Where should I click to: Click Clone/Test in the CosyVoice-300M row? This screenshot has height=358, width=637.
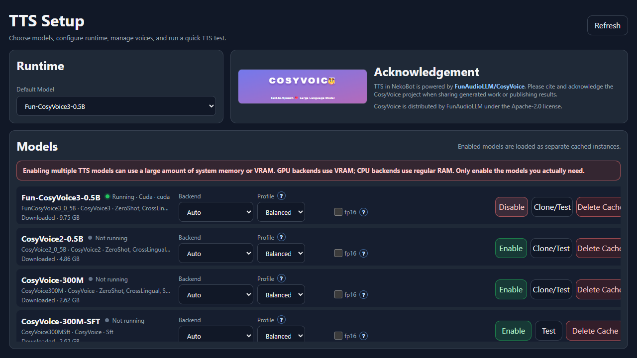[551, 289]
